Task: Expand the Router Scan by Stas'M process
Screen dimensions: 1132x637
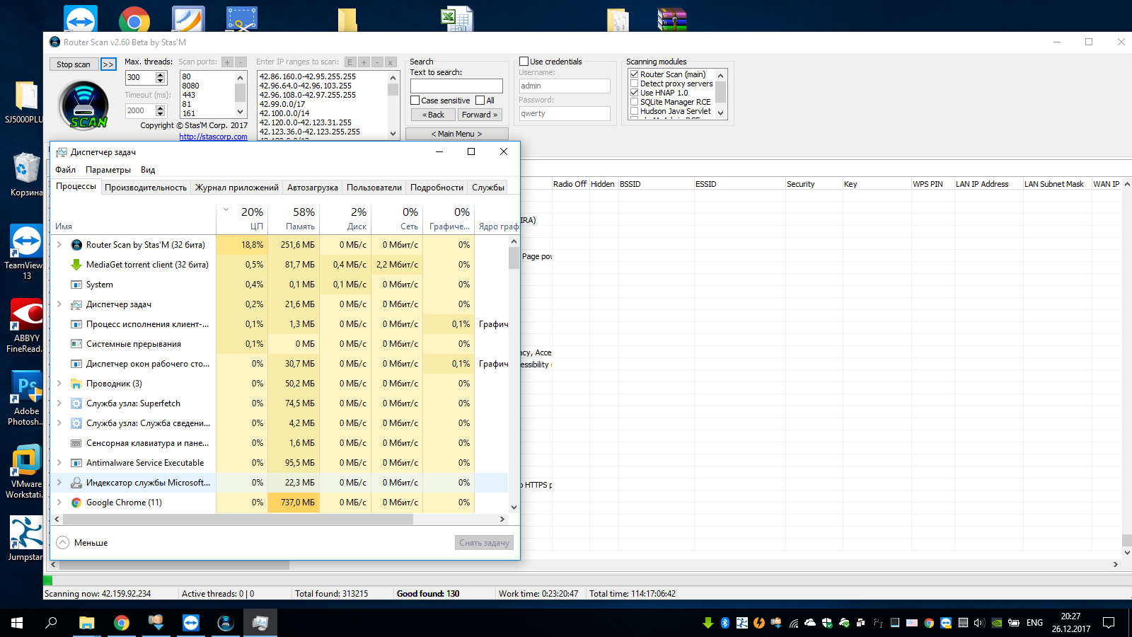Action: 59,245
